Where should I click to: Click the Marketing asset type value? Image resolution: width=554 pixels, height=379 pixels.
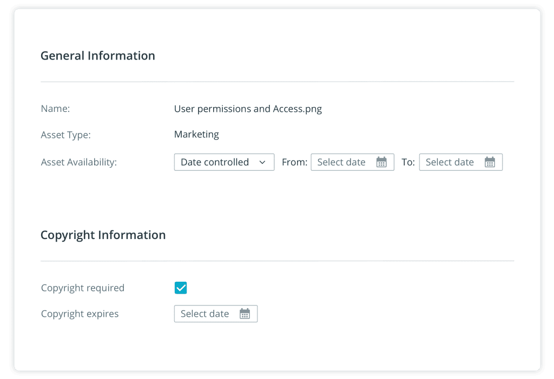pos(196,134)
